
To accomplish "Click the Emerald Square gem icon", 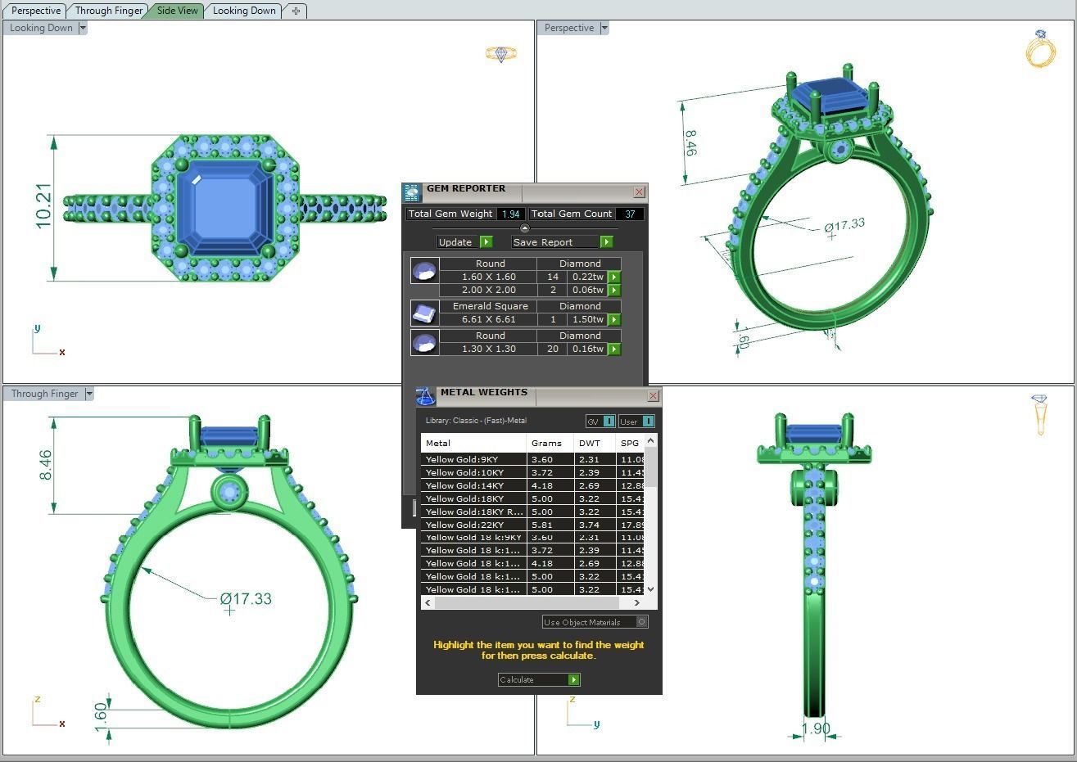I will click(424, 313).
